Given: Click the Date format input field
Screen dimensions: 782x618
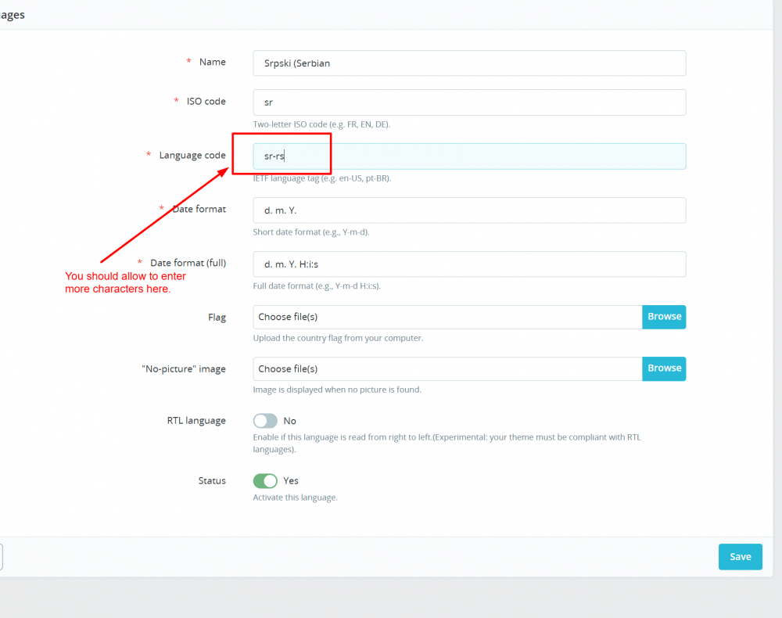Looking at the screenshot, I should (x=469, y=210).
